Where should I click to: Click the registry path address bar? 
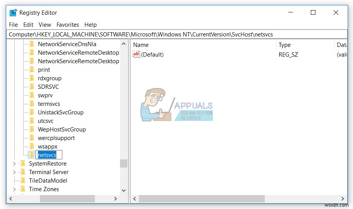click(x=177, y=35)
